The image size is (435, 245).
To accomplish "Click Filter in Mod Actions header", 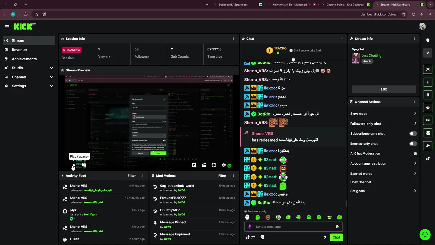I will coord(222,176).
